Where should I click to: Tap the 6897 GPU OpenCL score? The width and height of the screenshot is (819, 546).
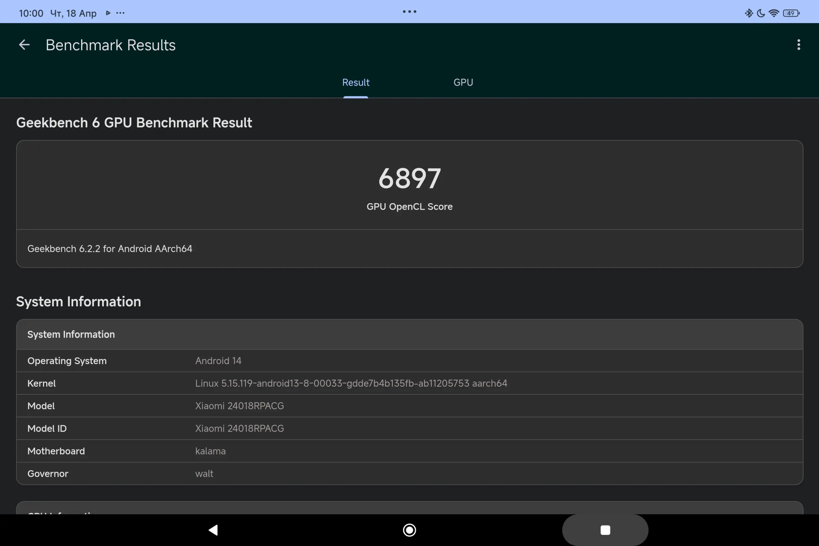[x=409, y=179]
